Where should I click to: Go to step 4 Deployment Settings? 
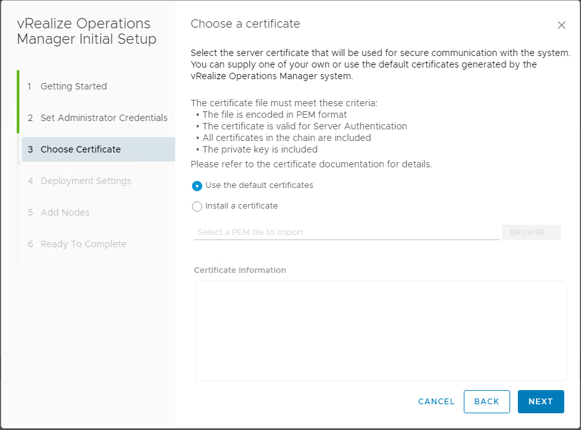click(x=86, y=181)
